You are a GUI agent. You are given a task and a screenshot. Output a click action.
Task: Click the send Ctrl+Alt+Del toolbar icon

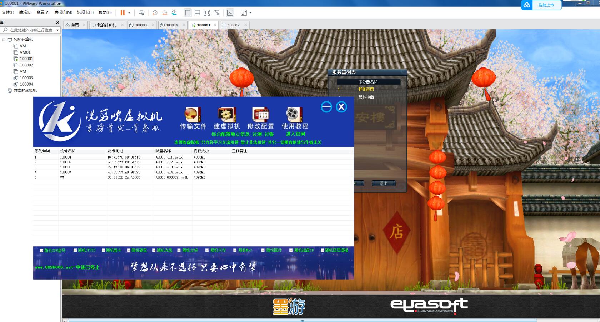[x=141, y=13]
